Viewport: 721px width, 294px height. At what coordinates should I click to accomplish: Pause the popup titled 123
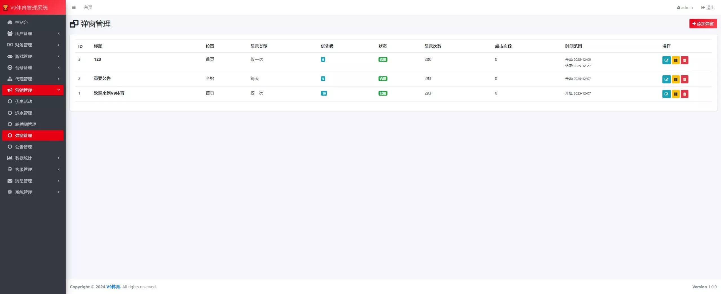tap(675, 60)
